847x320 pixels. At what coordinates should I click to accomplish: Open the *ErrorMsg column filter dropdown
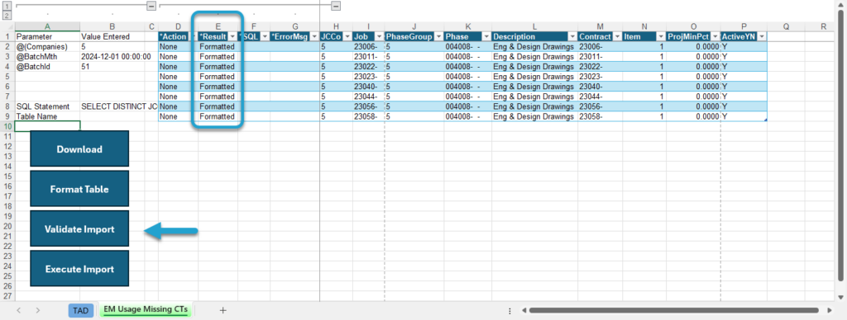click(x=313, y=36)
